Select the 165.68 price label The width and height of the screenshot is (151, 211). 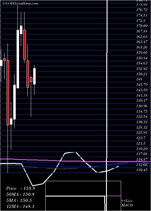(142, 37)
